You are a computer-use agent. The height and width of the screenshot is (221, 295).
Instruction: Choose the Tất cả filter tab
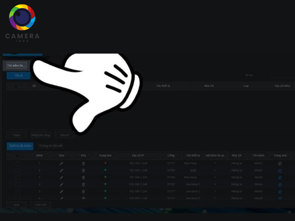point(18,75)
